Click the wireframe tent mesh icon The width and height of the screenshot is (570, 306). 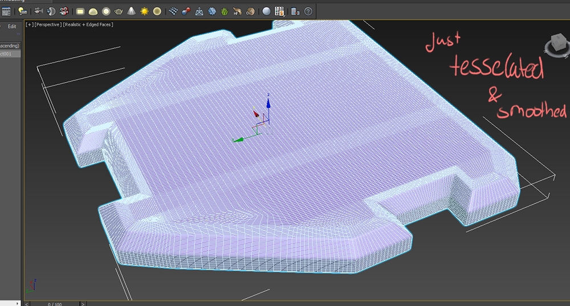point(199,11)
